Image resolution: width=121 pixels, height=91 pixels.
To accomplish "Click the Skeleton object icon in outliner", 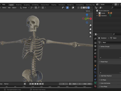I will [100, 16].
